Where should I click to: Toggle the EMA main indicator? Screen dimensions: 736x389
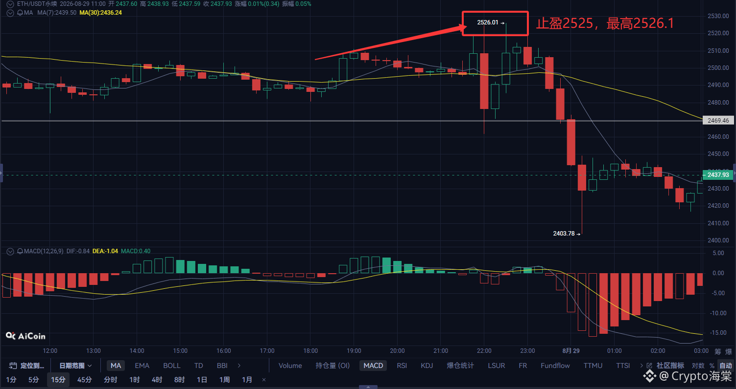[142, 366]
